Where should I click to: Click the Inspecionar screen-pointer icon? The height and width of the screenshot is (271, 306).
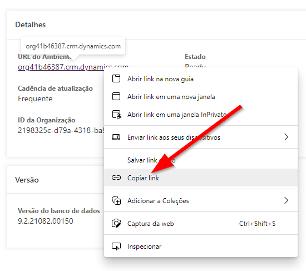(x=116, y=247)
